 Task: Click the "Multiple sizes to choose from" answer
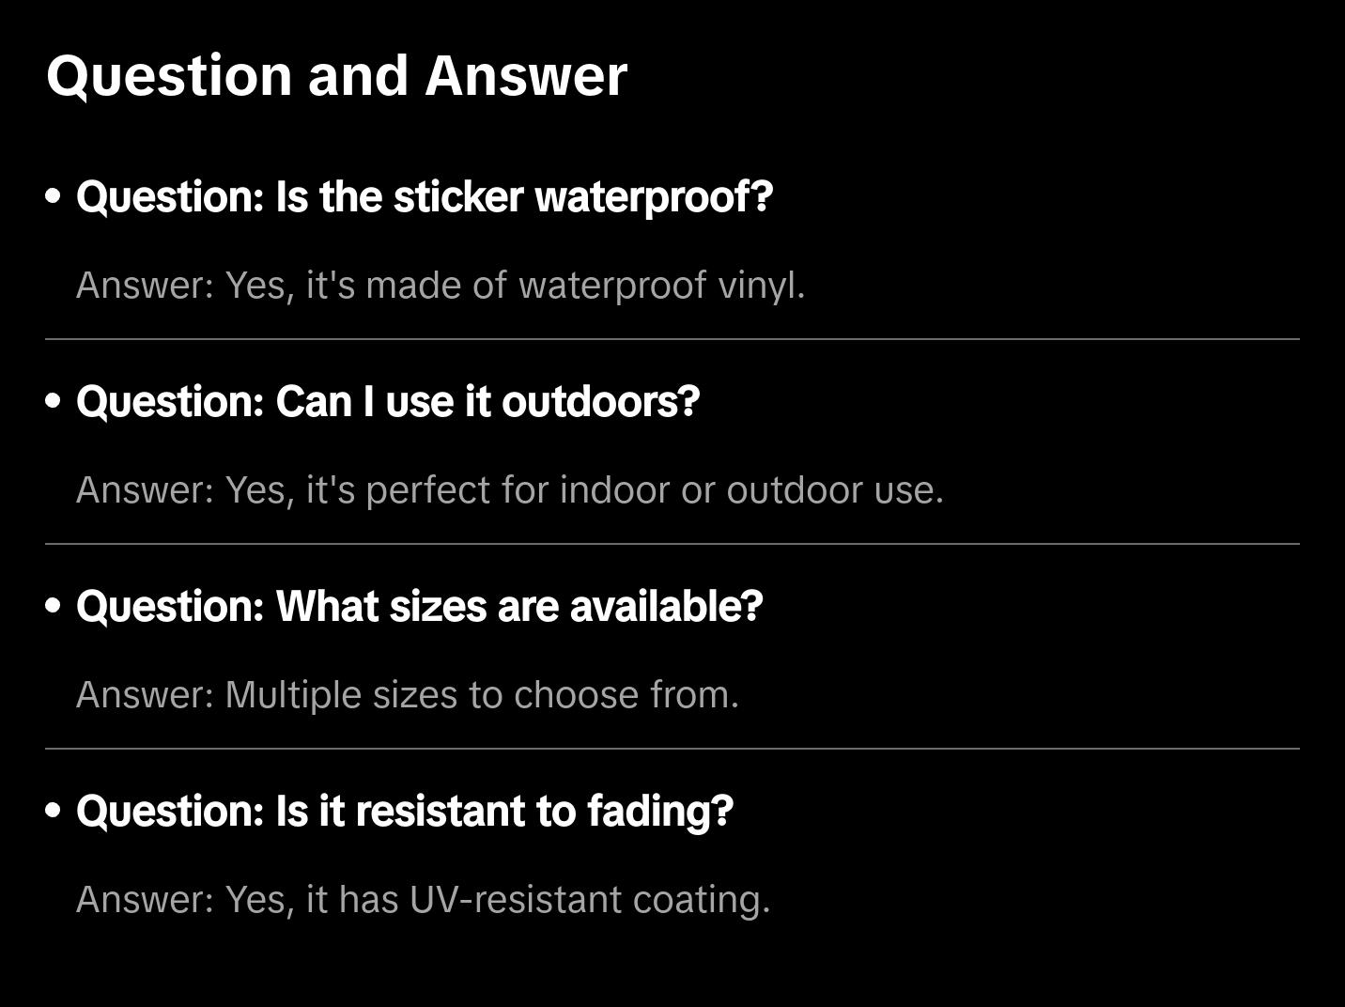coord(408,695)
